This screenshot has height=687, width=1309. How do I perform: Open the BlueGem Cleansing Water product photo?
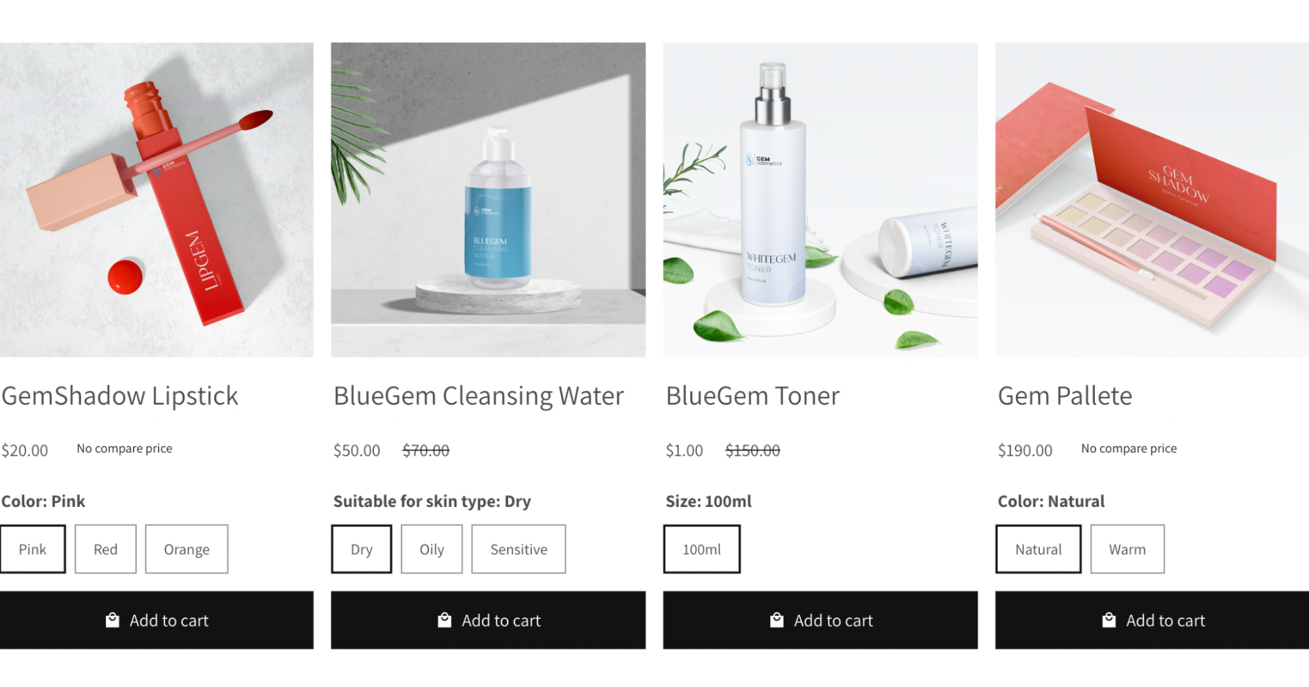pyautogui.click(x=488, y=200)
